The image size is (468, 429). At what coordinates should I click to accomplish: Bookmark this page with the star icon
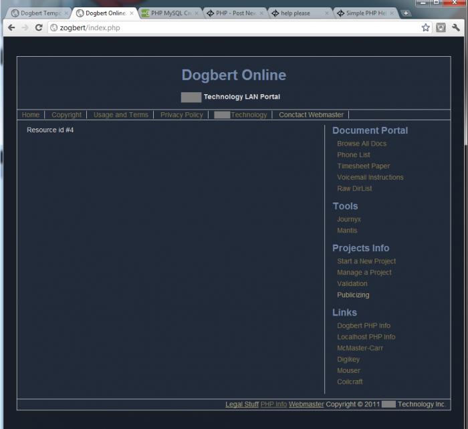[425, 27]
